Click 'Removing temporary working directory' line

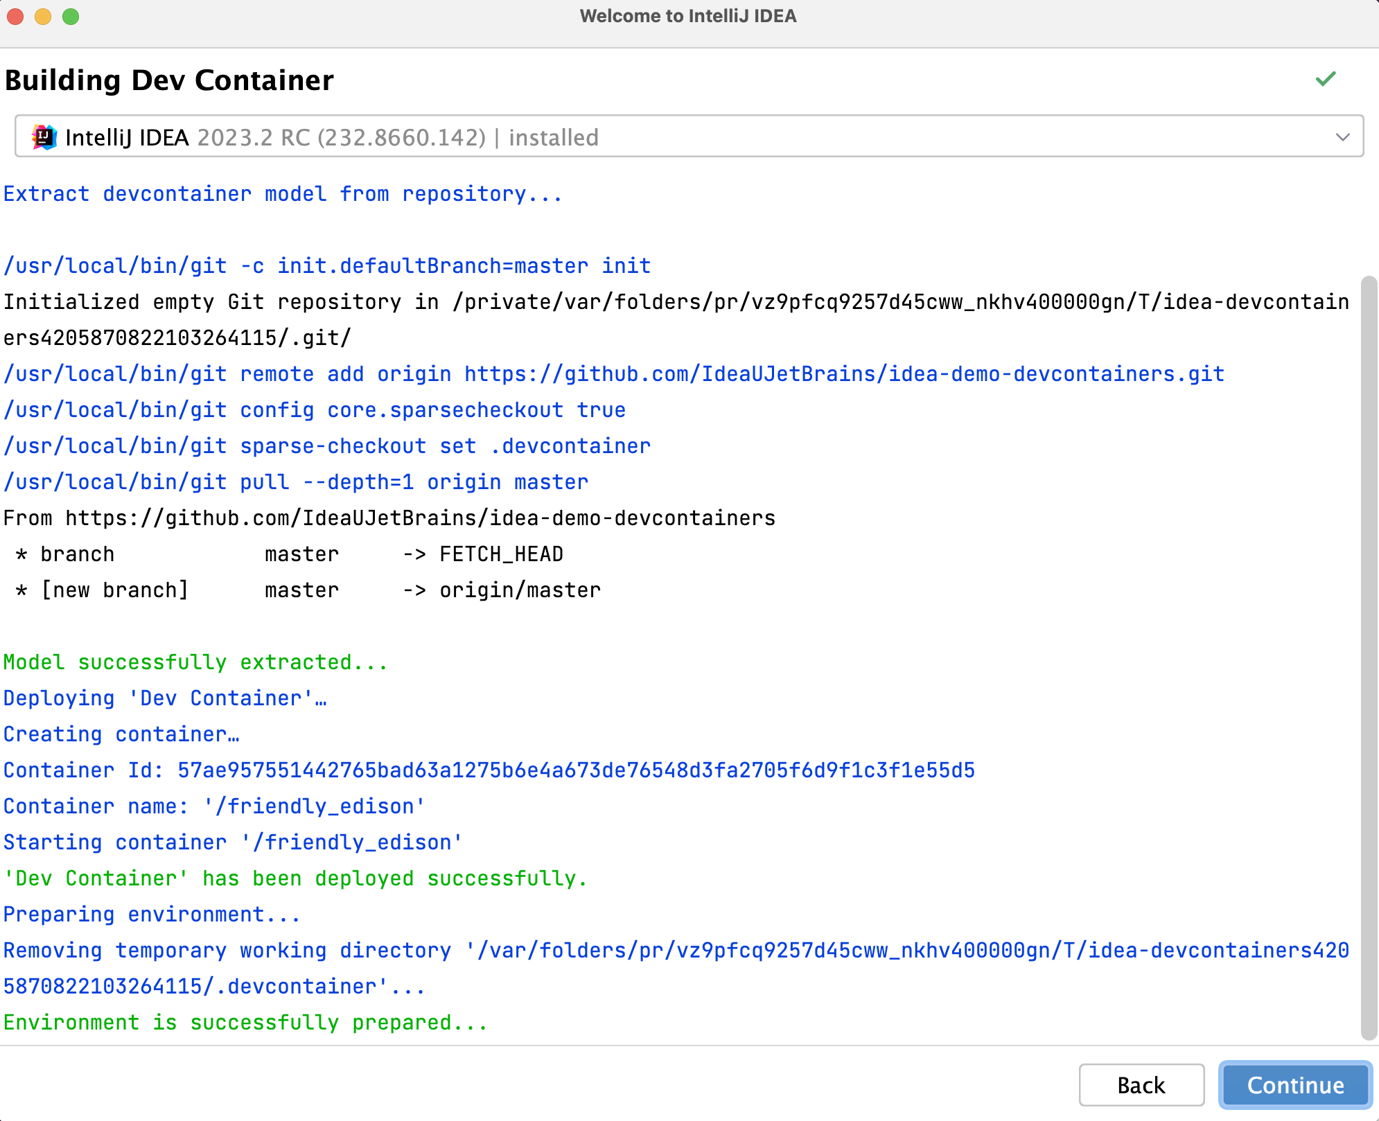click(676, 969)
